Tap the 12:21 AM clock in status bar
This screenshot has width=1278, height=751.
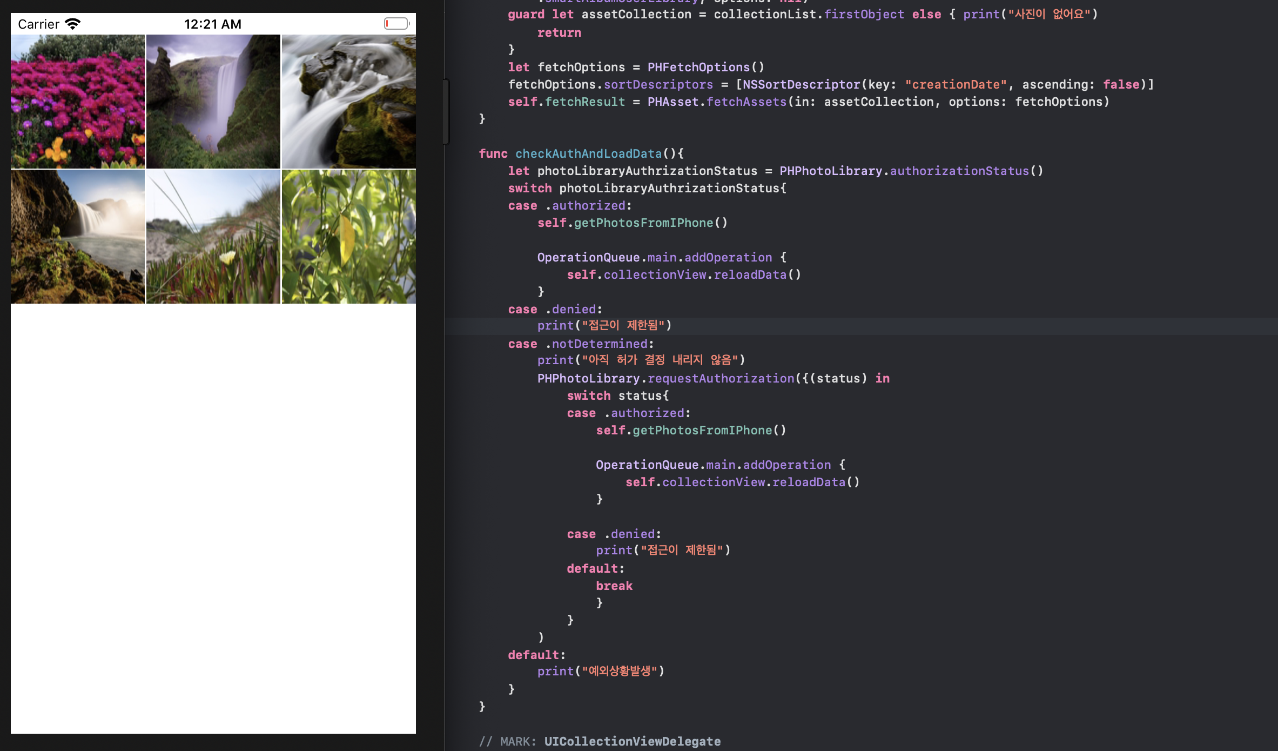[x=213, y=24]
